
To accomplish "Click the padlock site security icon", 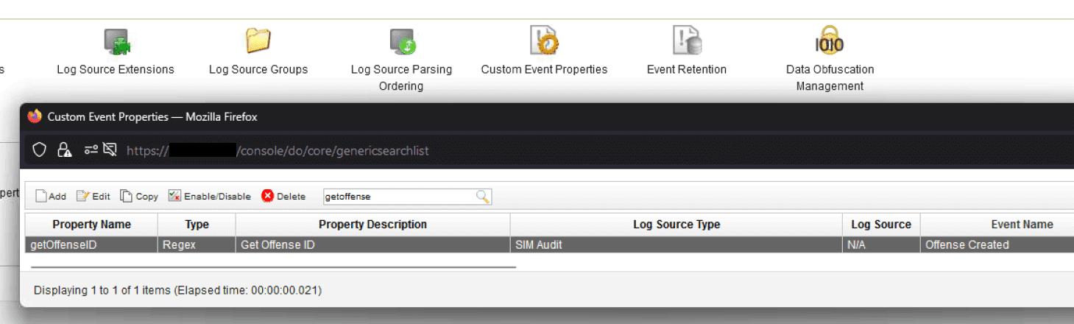I will click(64, 150).
